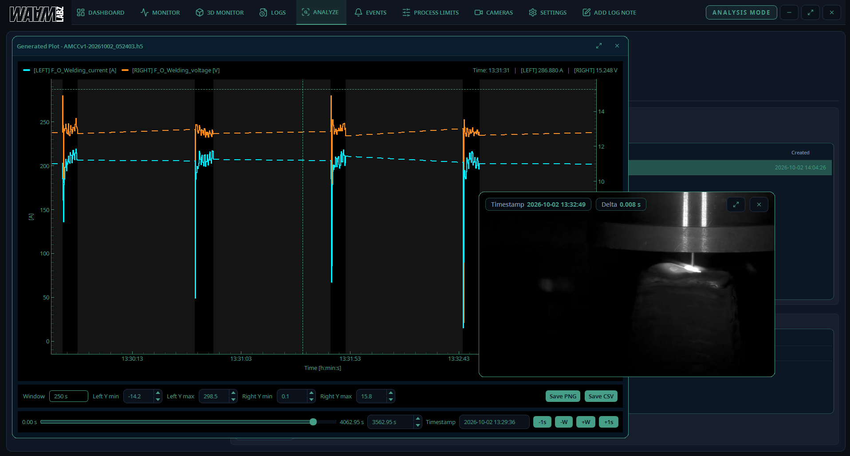Click the Events bell icon
Screen dimensions: 850x456
358,12
